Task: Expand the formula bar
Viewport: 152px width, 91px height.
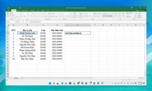Action: [x=145, y=22]
